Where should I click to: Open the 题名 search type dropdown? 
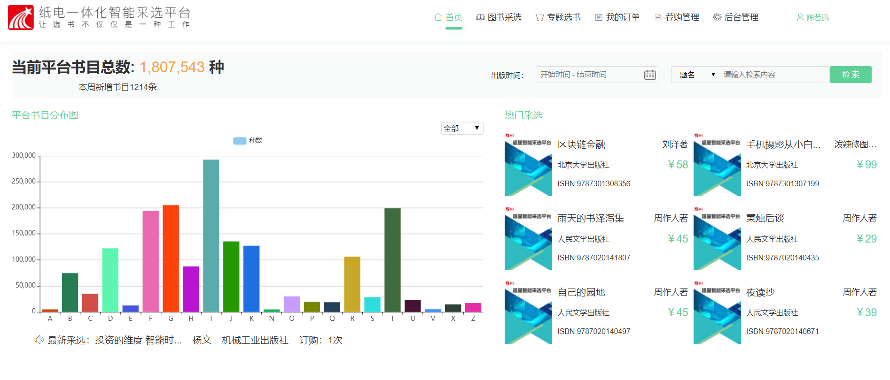tap(697, 75)
